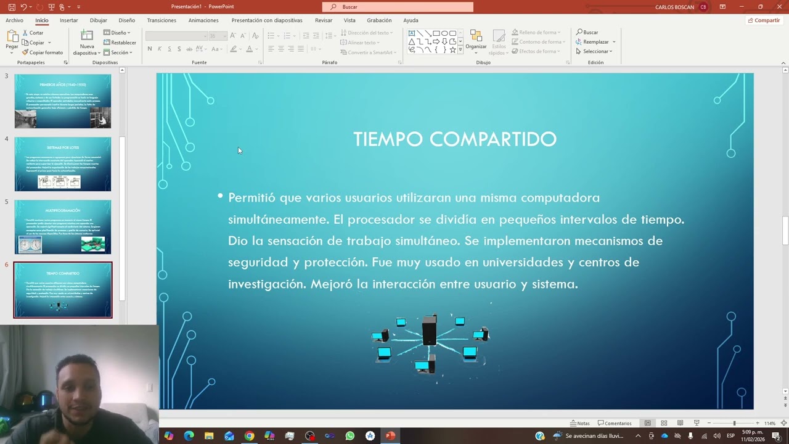
Task: Toggle strikethrough abc formatting
Action: click(190, 49)
